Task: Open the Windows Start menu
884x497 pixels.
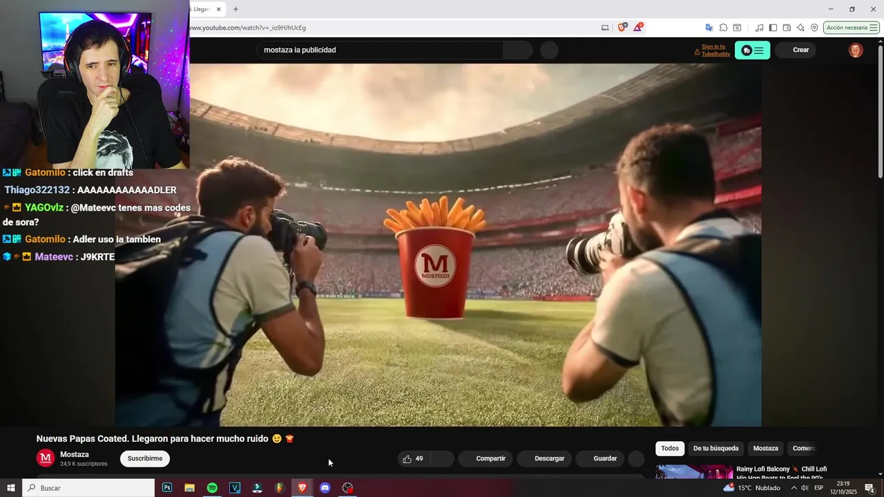Action: click(x=11, y=488)
